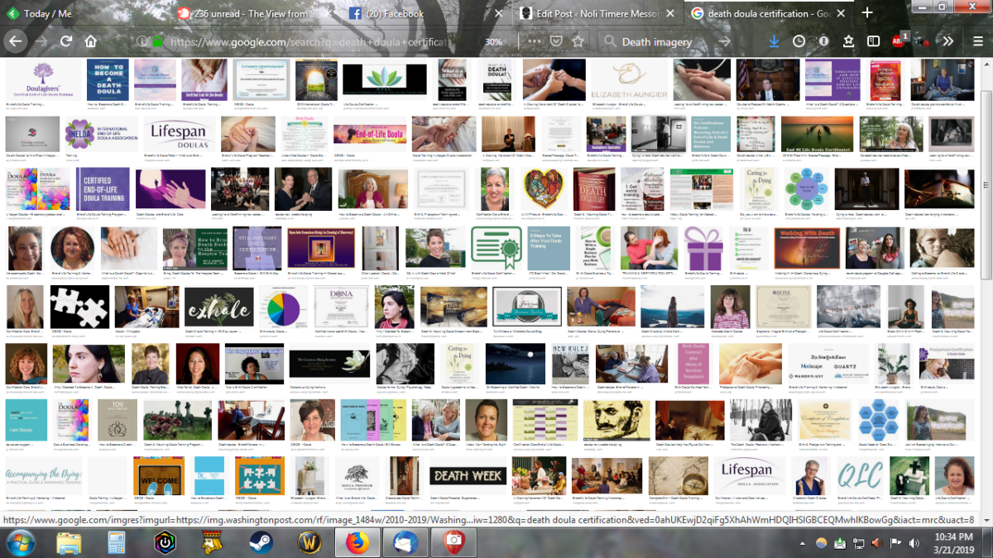The height and width of the screenshot is (558, 993).
Task: Click the Firefox Home button
Action: click(x=91, y=41)
